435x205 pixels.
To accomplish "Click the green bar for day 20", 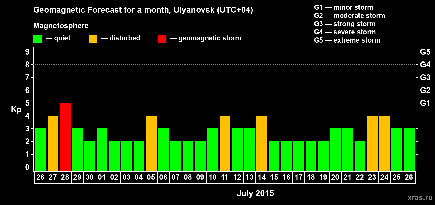I will [335, 150].
